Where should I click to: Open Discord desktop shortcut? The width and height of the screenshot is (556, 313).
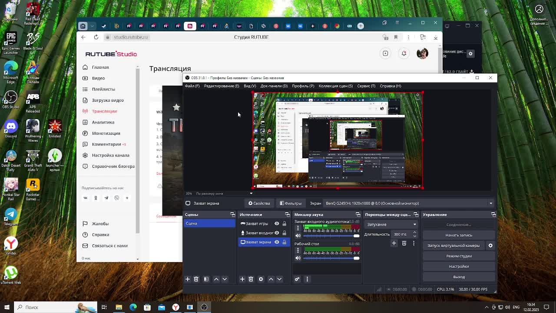click(11, 129)
